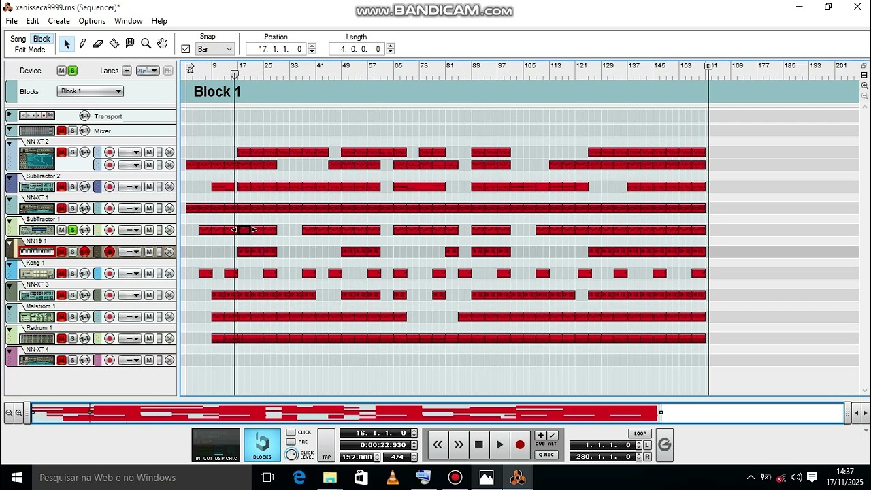Open the File menu

[12, 21]
